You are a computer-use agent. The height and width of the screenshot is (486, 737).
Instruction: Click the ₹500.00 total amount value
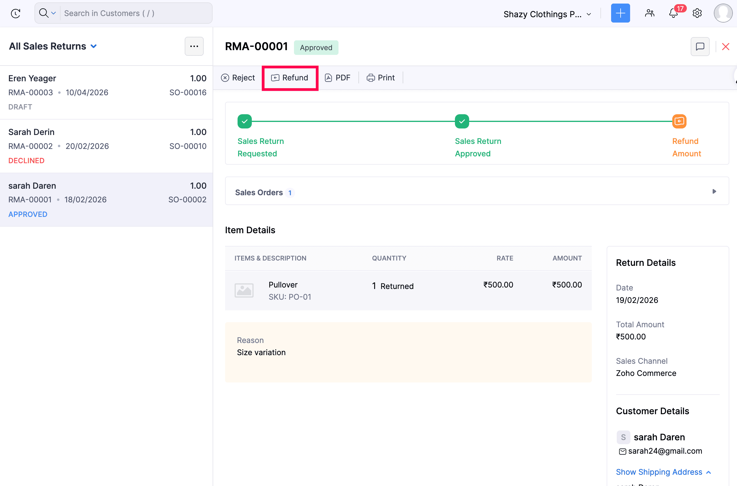click(x=631, y=336)
